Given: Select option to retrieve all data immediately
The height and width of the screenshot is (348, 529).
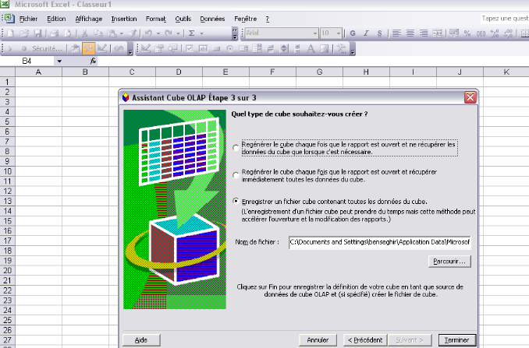Looking at the screenshot, I should (x=236, y=175).
